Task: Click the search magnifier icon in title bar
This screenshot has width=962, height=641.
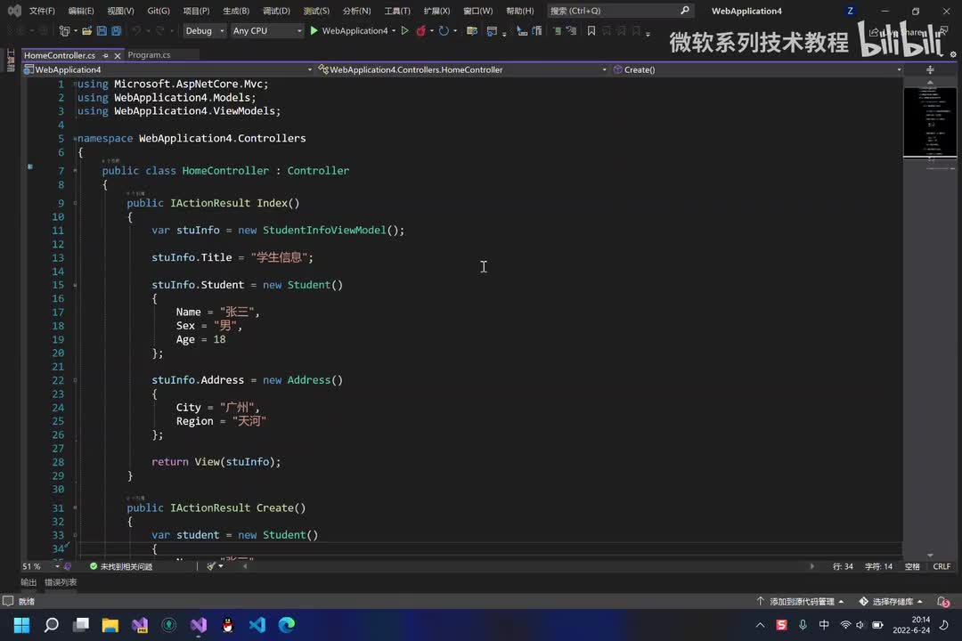Action: 685,11
